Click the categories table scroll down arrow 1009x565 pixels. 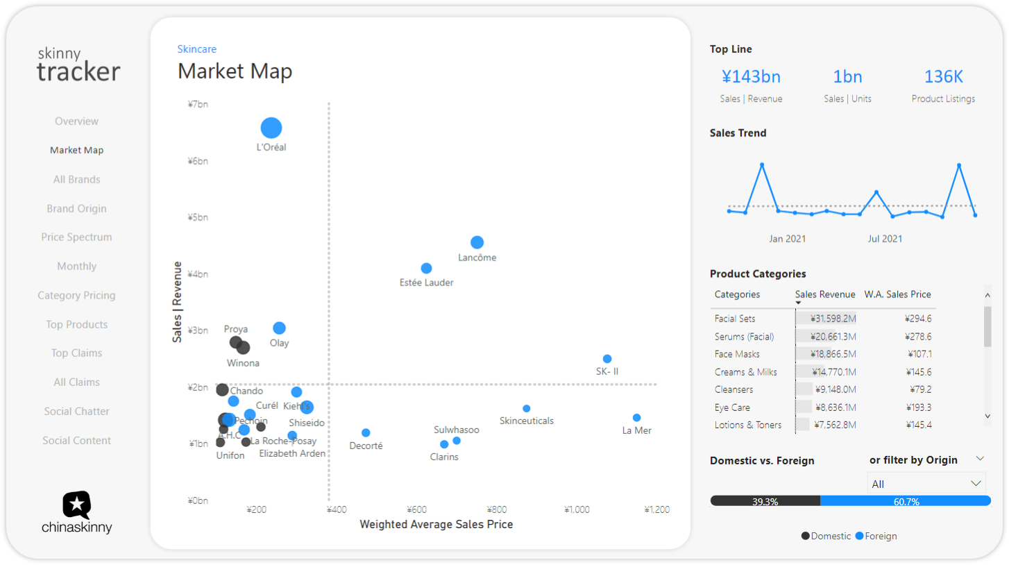(x=987, y=416)
